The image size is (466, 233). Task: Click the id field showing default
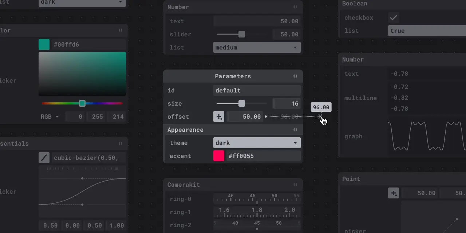click(x=257, y=90)
